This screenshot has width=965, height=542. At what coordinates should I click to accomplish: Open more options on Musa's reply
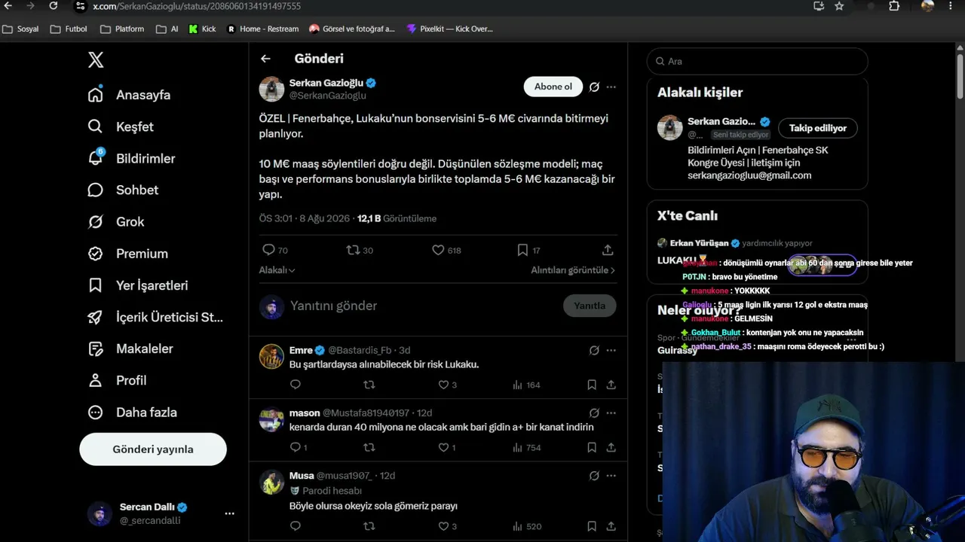tap(611, 476)
